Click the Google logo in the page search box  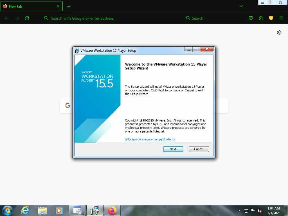pyautogui.click(x=68, y=105)
